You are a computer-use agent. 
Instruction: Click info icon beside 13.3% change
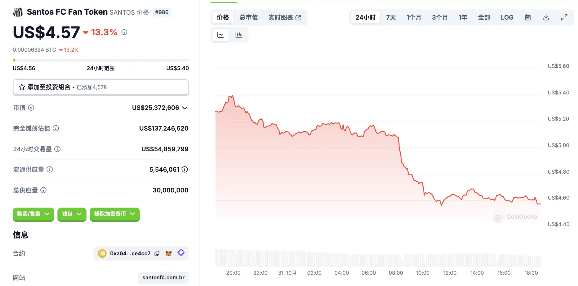click(124, 32)
